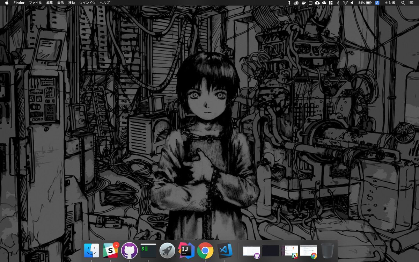
Task: Launch GitHub Desktop from the Dock
Action: tap(129, 250)
